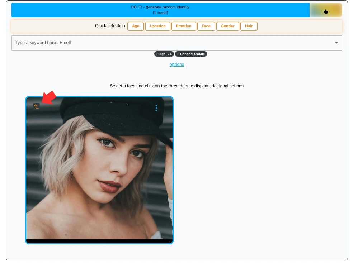Click the X on the Age tag
This screenshot has height=263, width=353.
point(157,54)
